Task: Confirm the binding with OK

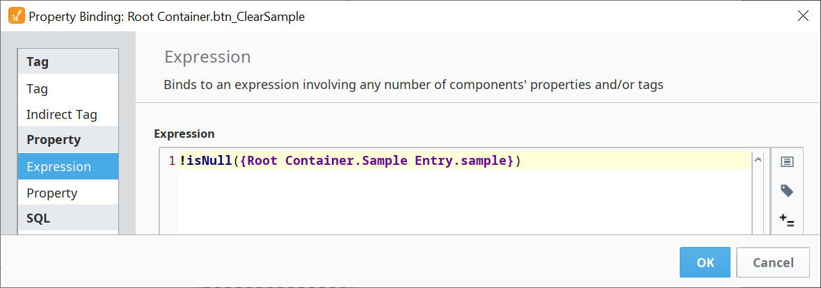Action: pos(705,262)
